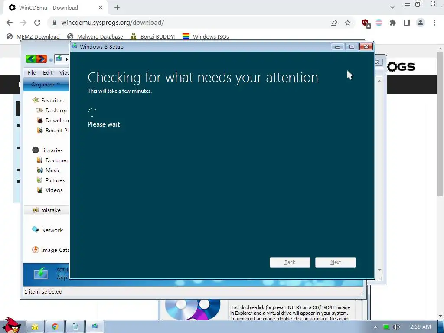Open the notepad taskbar icon
The height and width of the screenshot is (333, 444).
(75, 327)
